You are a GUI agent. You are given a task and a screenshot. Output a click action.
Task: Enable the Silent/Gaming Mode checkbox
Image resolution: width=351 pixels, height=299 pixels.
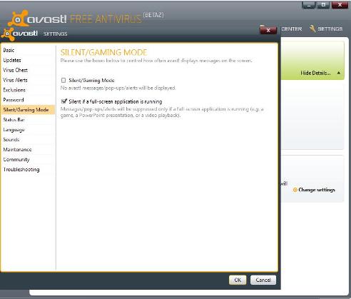tap(63, 81)
